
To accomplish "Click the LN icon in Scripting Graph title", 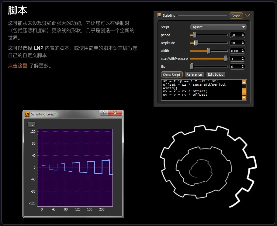I will point(27,114).
